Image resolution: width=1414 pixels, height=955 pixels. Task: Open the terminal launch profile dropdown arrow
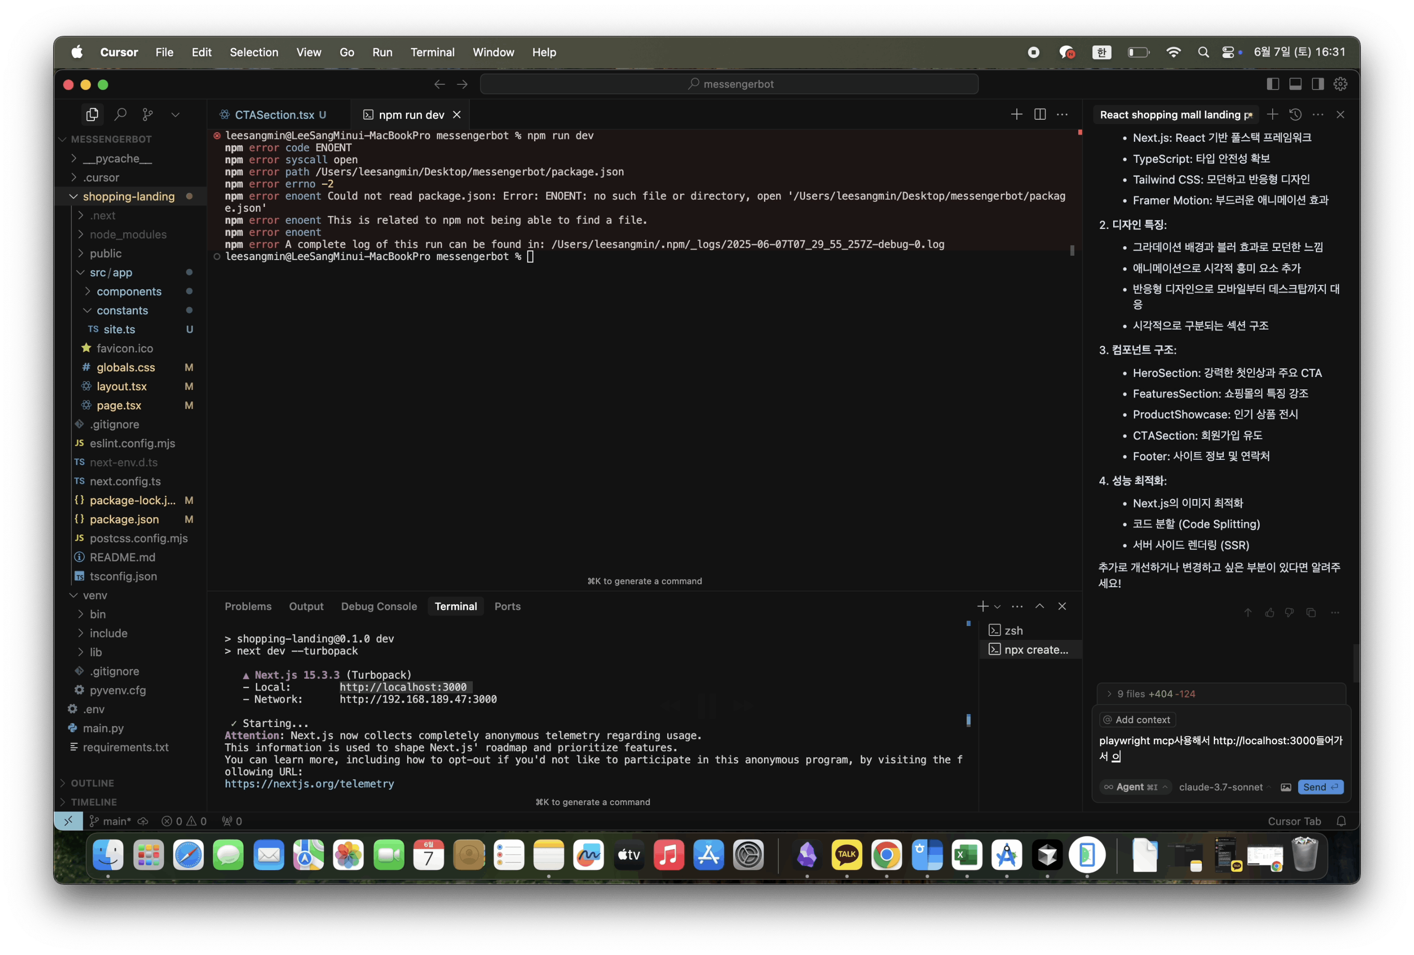click(x=997, y=606)
